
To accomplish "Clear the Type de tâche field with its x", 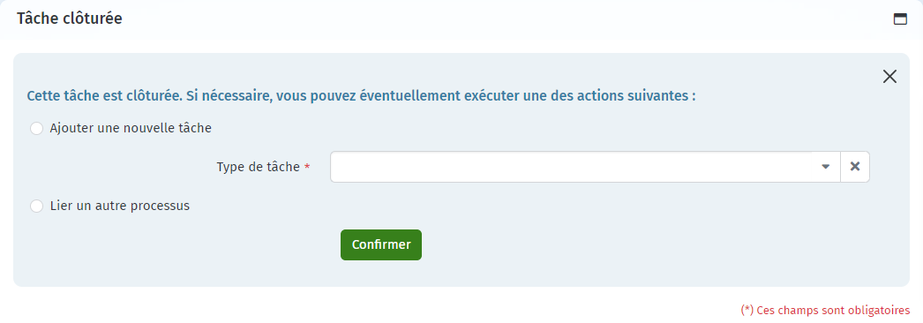I will click(855, 167).
